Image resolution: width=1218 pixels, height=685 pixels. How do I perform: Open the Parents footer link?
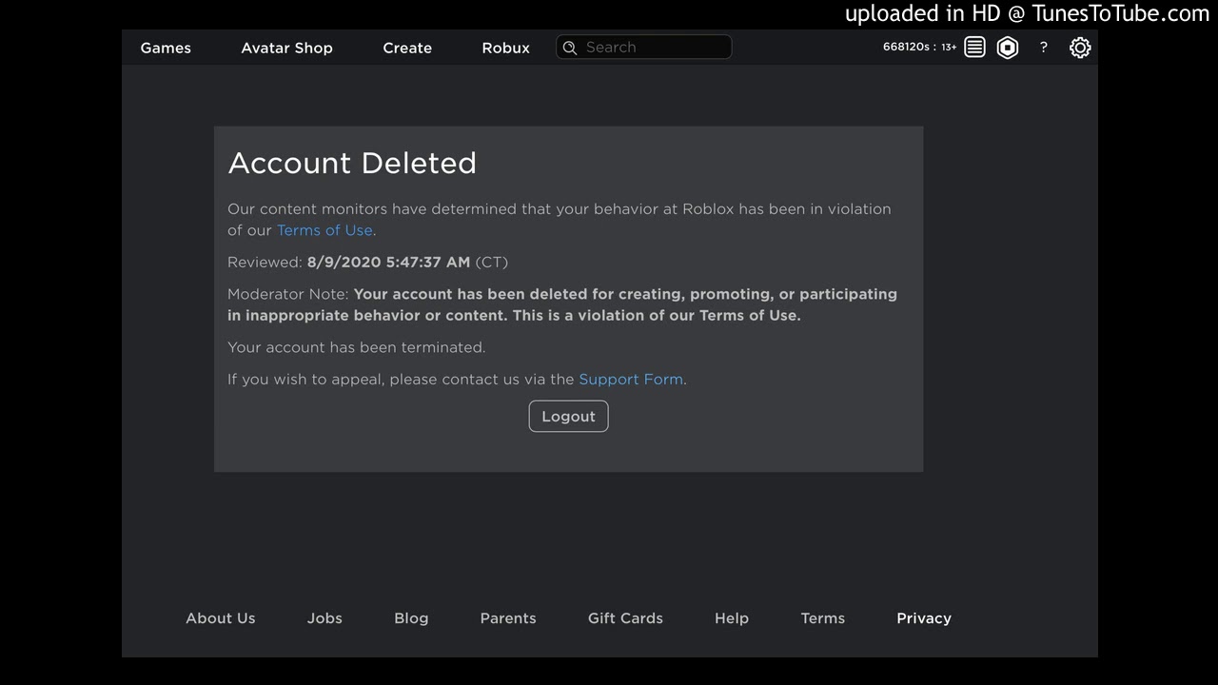(x=508, y=618)
